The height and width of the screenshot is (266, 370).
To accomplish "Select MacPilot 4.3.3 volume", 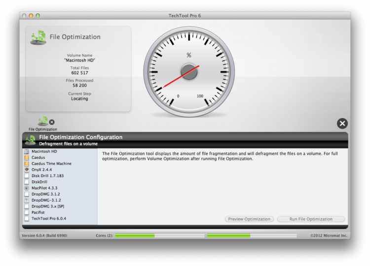I will 60,188.
